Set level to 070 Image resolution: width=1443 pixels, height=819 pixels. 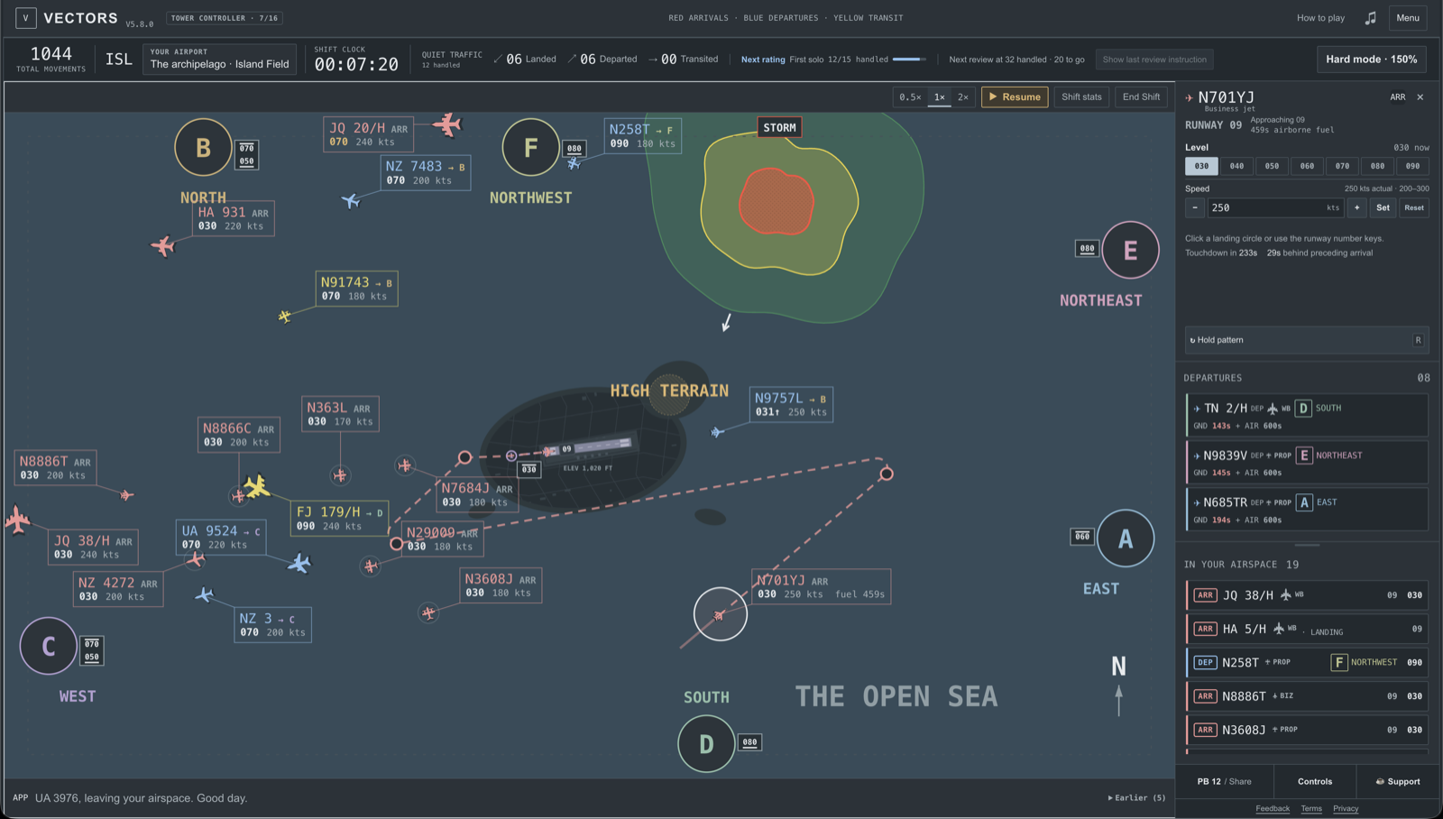(1342, 166)
